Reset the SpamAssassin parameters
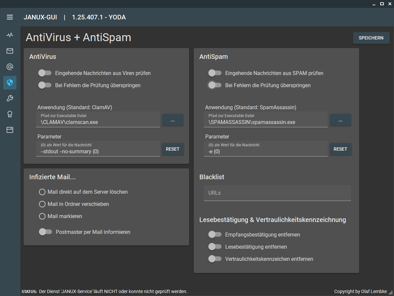Image resolution: width=394 pixels, height=296 pixels. tap(340, 149)
